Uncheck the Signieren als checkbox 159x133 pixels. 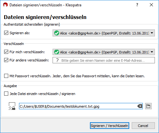[6, 33]
